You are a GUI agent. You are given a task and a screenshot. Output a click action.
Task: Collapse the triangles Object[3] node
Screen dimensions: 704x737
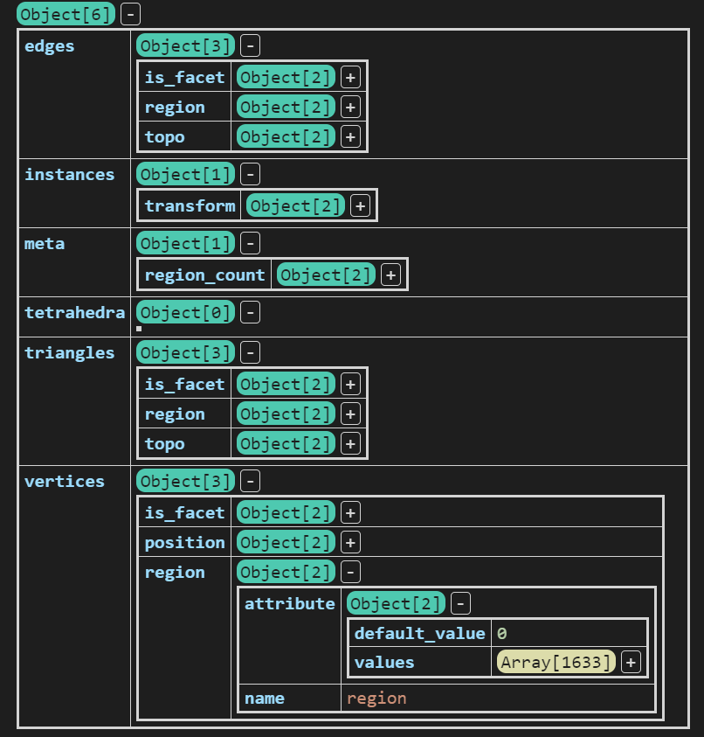(x=250, y=352)
